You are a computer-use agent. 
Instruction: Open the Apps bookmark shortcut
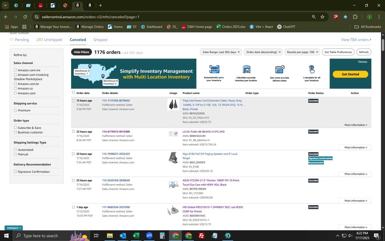pyautogui.click(x=11, y=27)
